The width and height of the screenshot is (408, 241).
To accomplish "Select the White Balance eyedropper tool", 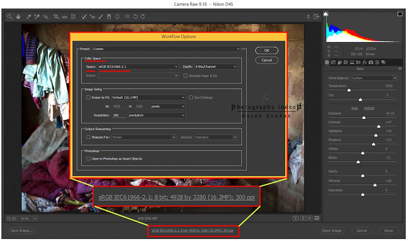I will 28,17.
